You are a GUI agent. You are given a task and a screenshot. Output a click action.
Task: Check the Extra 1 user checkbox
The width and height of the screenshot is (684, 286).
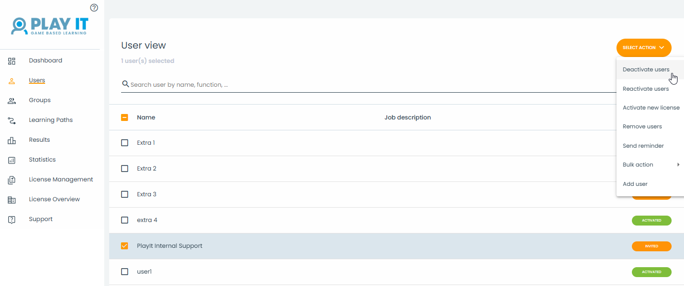click(x=125, y=143)
